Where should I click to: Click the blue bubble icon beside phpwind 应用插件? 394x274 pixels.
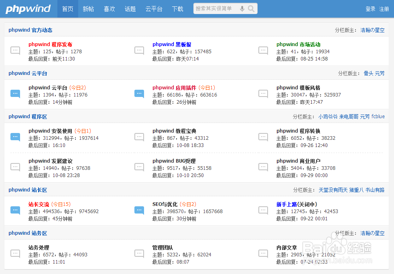139,94
